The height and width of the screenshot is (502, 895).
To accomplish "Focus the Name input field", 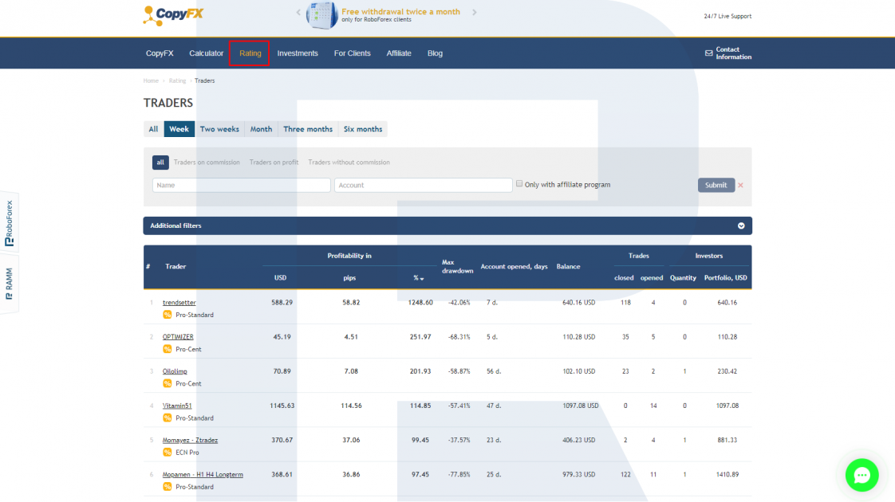I will [x=242, y=185].
